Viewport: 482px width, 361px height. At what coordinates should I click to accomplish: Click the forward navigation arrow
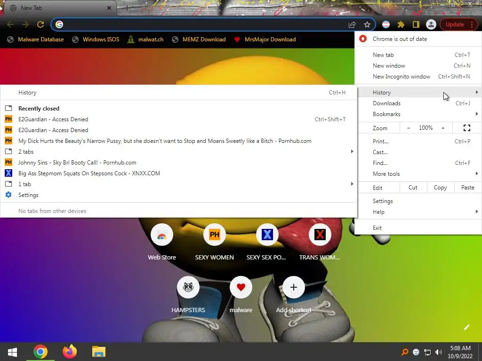tap(25, 24)
